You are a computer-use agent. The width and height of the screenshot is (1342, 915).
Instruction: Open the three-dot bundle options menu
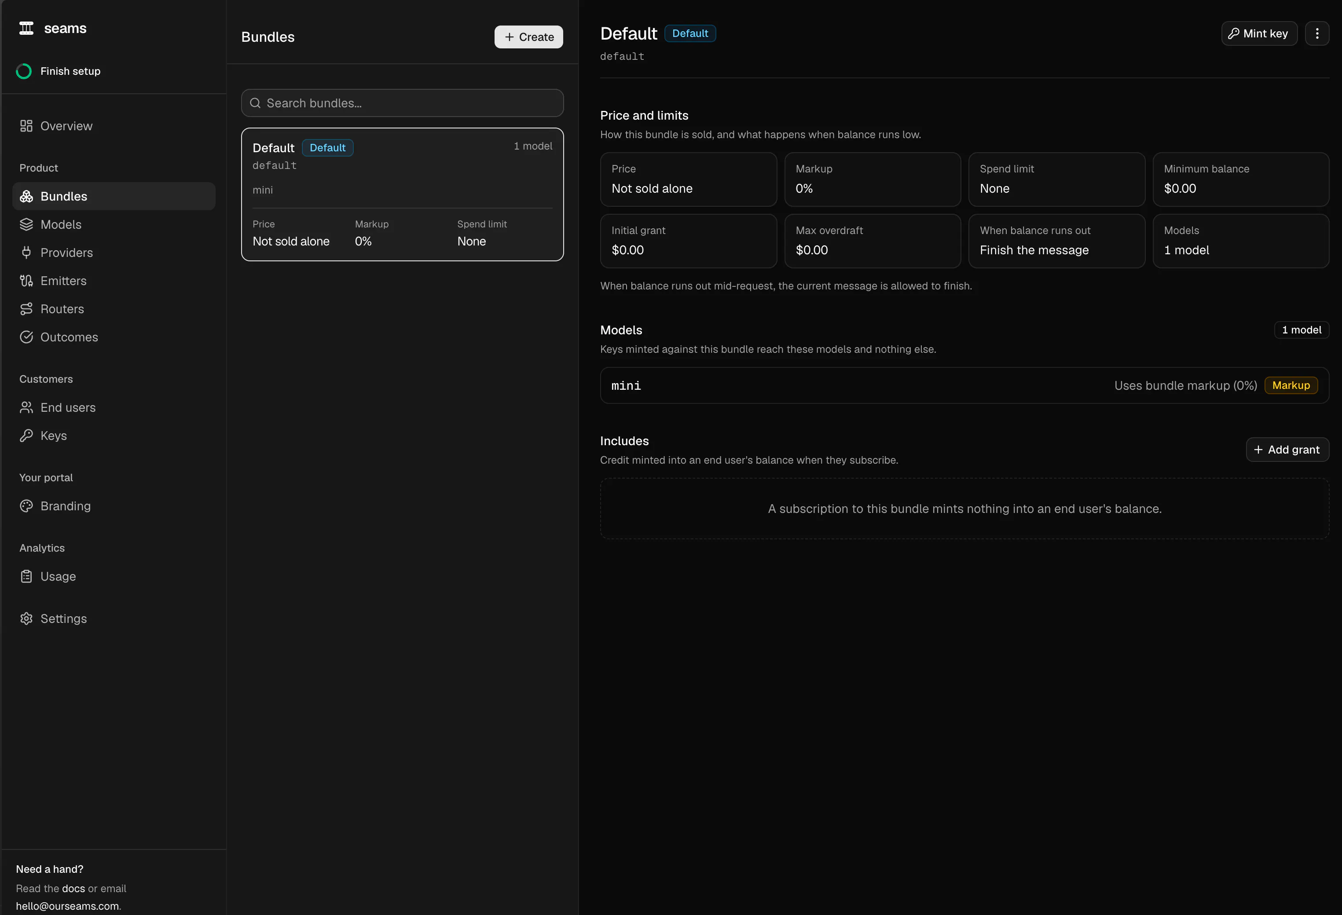1316,33
